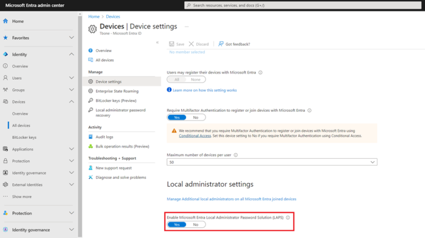The width and height of the screenshot is (425, 238).
Task: Click the Applications grid icon
Action: pyautogui.click(x=6, y=149)
